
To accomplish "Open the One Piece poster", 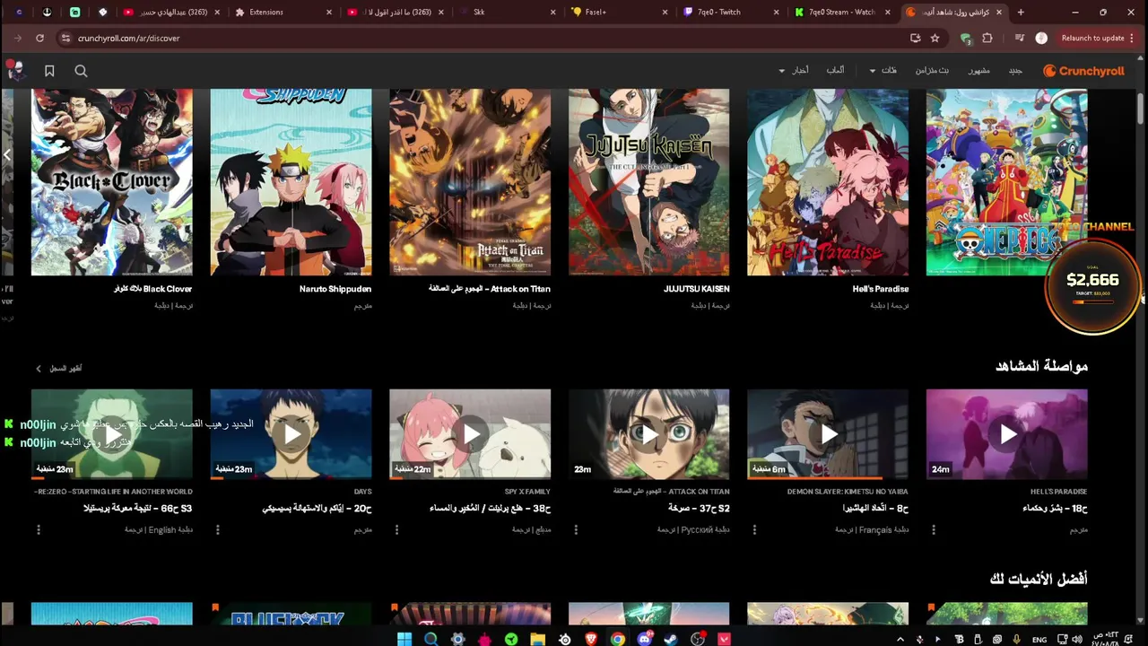I will pyautogui.click(x=1007, y=182).
